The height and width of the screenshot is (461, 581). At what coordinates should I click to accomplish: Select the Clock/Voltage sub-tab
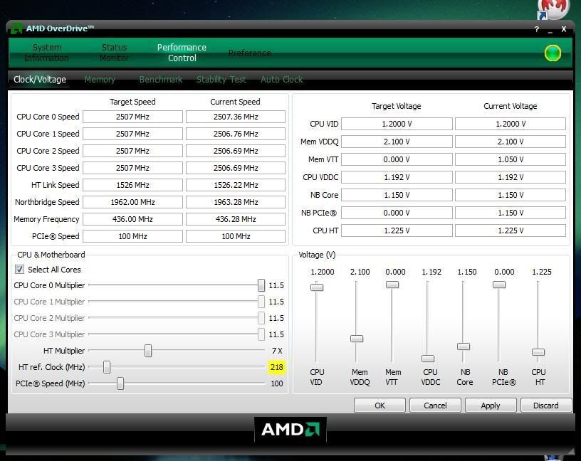[x=40, y=80]
